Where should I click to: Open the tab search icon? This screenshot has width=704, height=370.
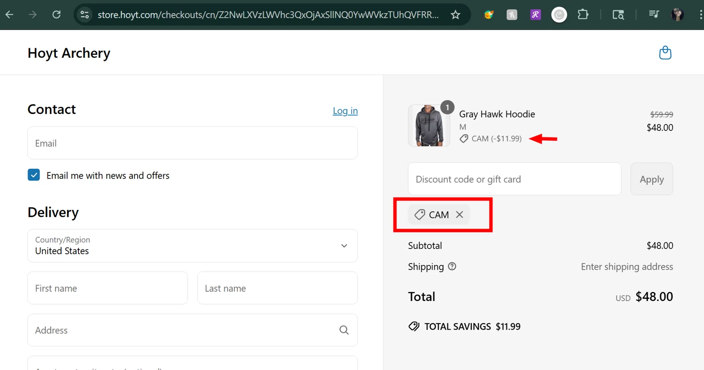[x=618, y=15]
